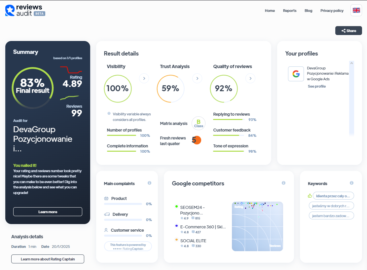The width and height of the screenshot is (367, 270).
Task: Open the Home menu item
Action: pyautogui.click(x=270, y=11)
